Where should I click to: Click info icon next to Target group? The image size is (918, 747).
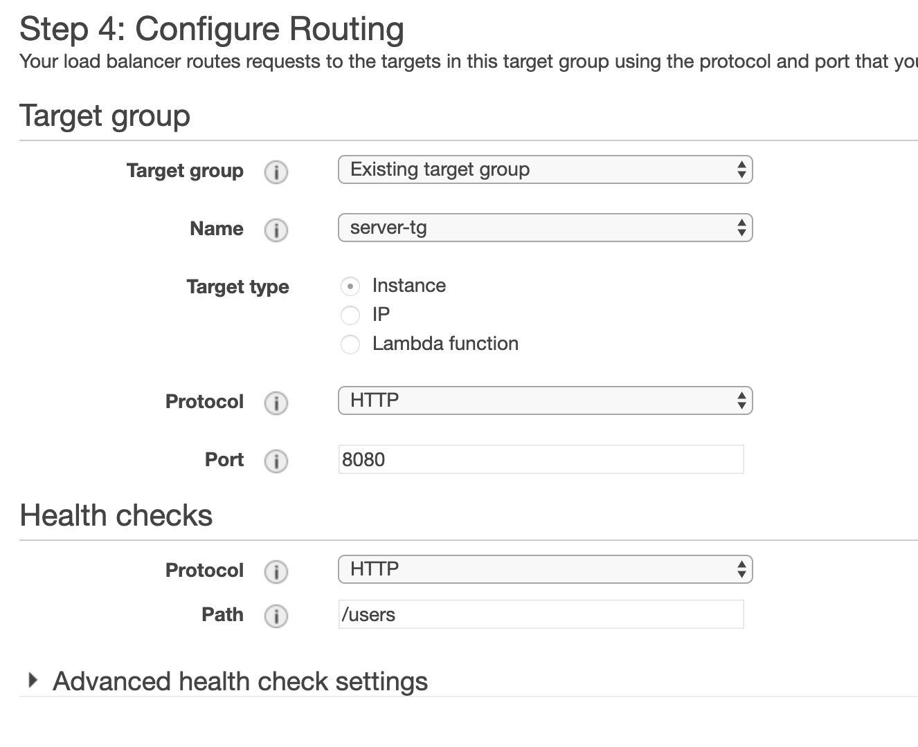[276, 172]
